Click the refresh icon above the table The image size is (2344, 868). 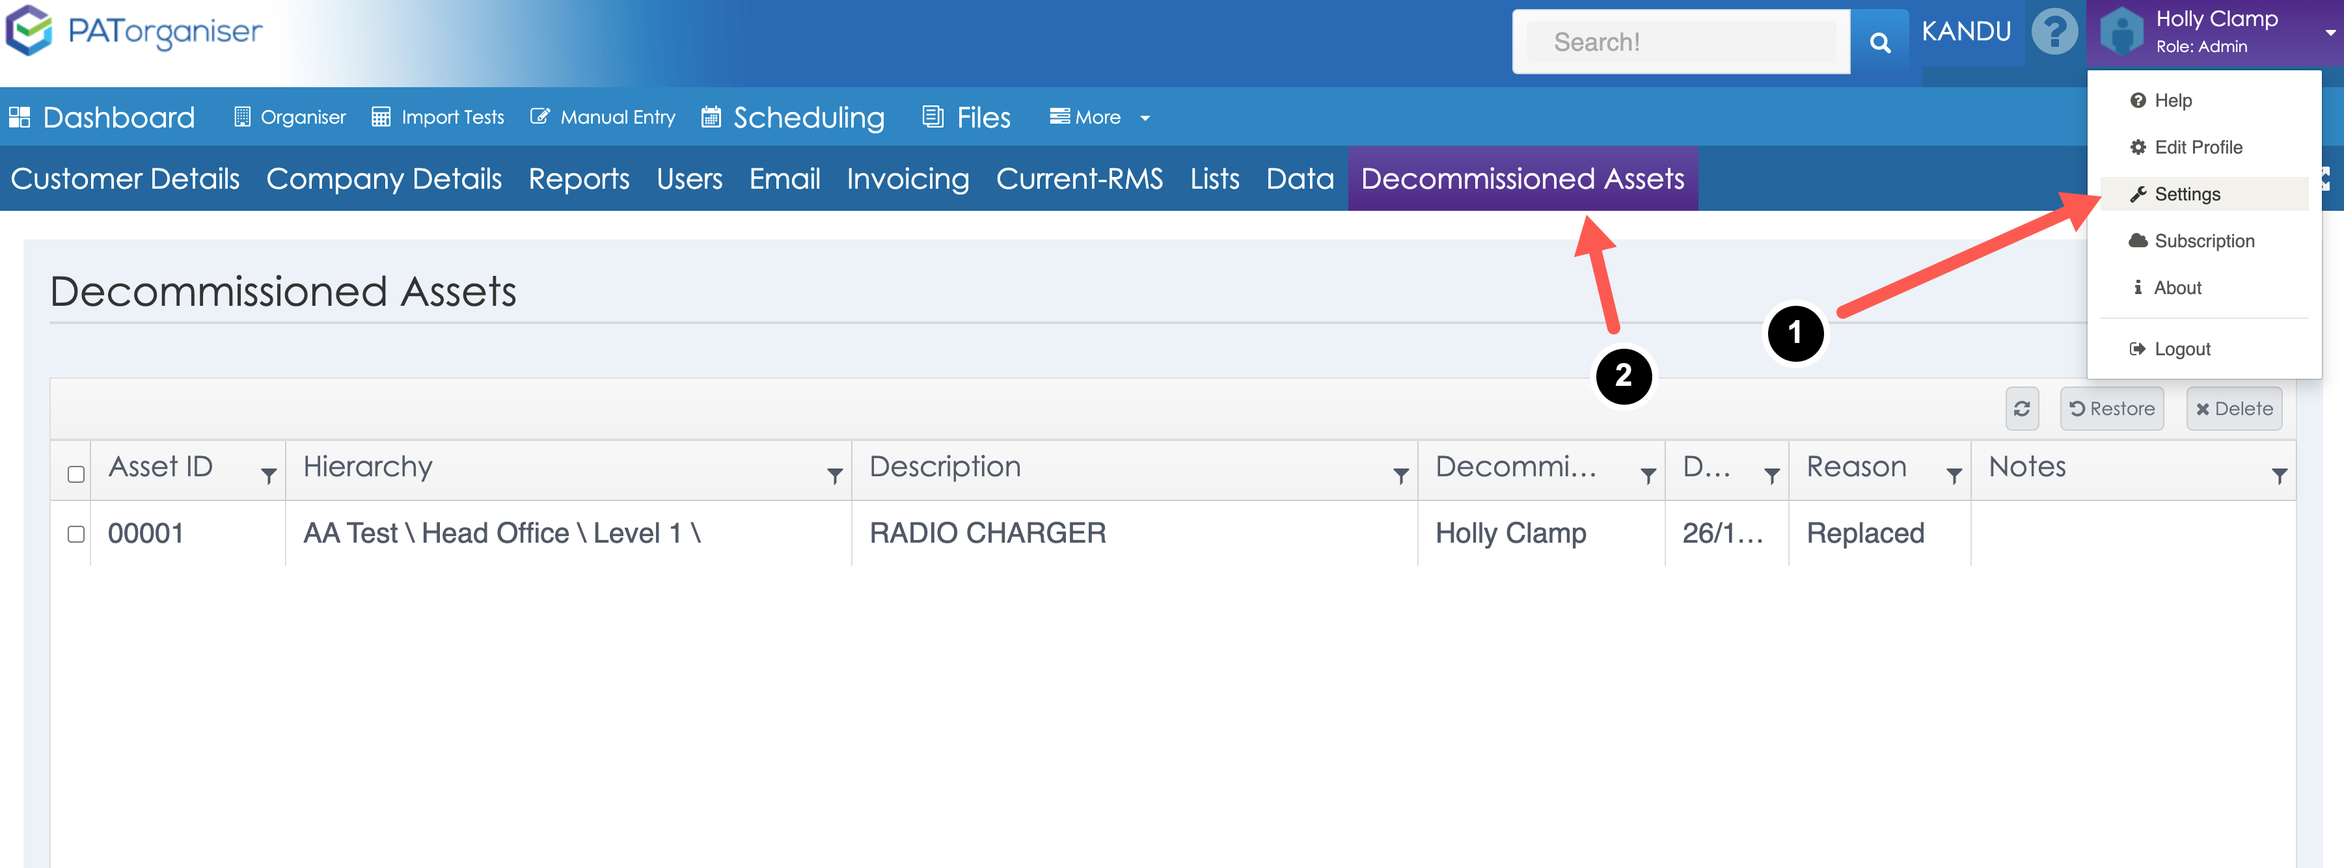pos(2021,409)
